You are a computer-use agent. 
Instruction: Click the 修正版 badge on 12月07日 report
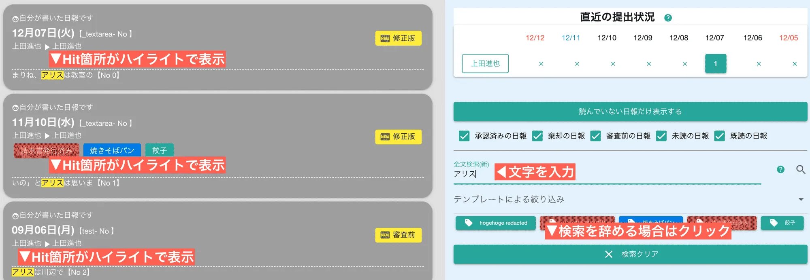tap(398, 38)
